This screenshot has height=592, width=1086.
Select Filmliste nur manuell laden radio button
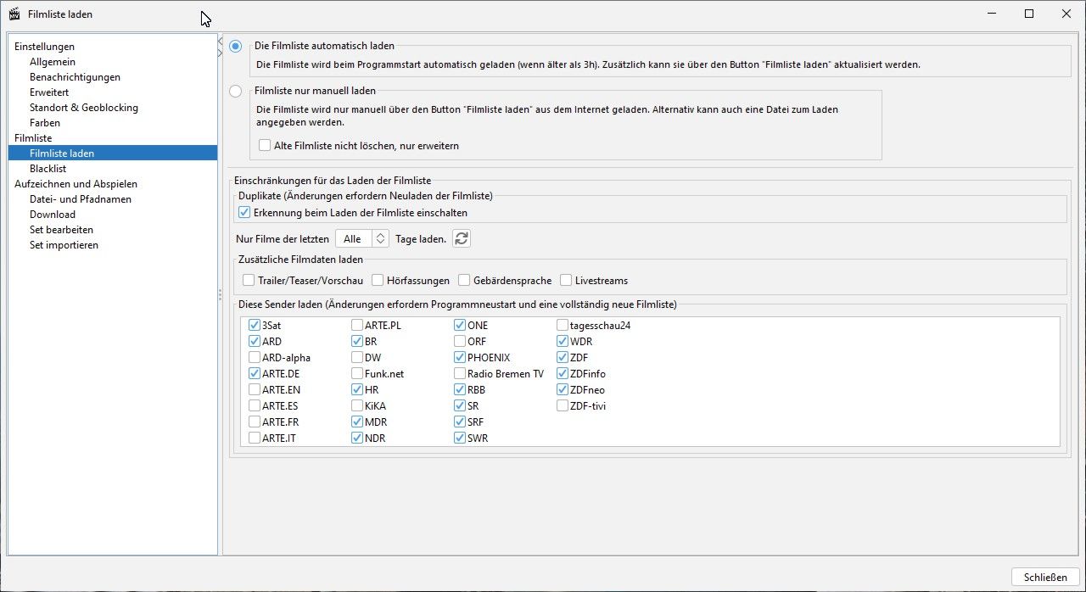coord(235,91)
